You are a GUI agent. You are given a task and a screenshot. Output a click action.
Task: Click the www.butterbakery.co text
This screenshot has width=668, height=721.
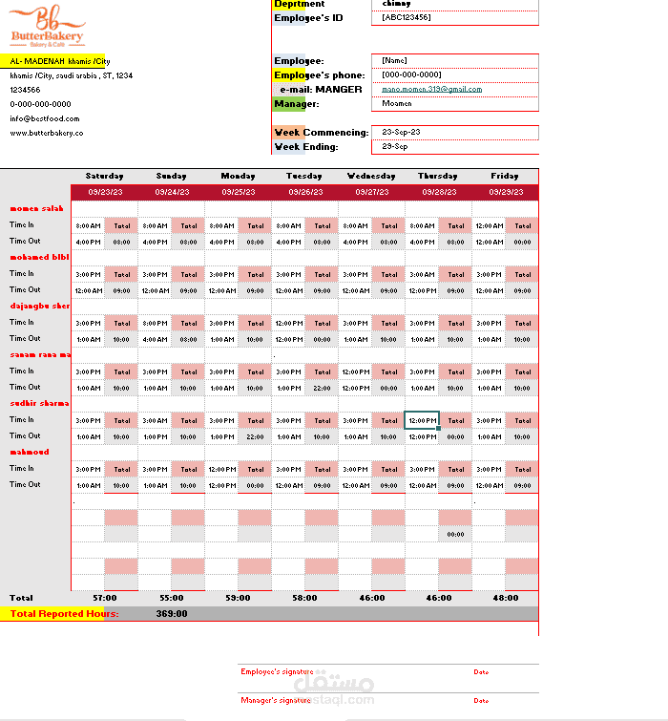47,133
